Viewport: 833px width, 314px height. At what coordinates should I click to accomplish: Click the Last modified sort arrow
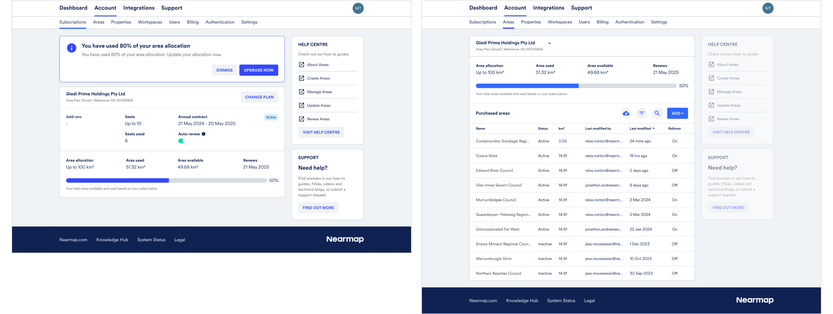coord(653,129)
